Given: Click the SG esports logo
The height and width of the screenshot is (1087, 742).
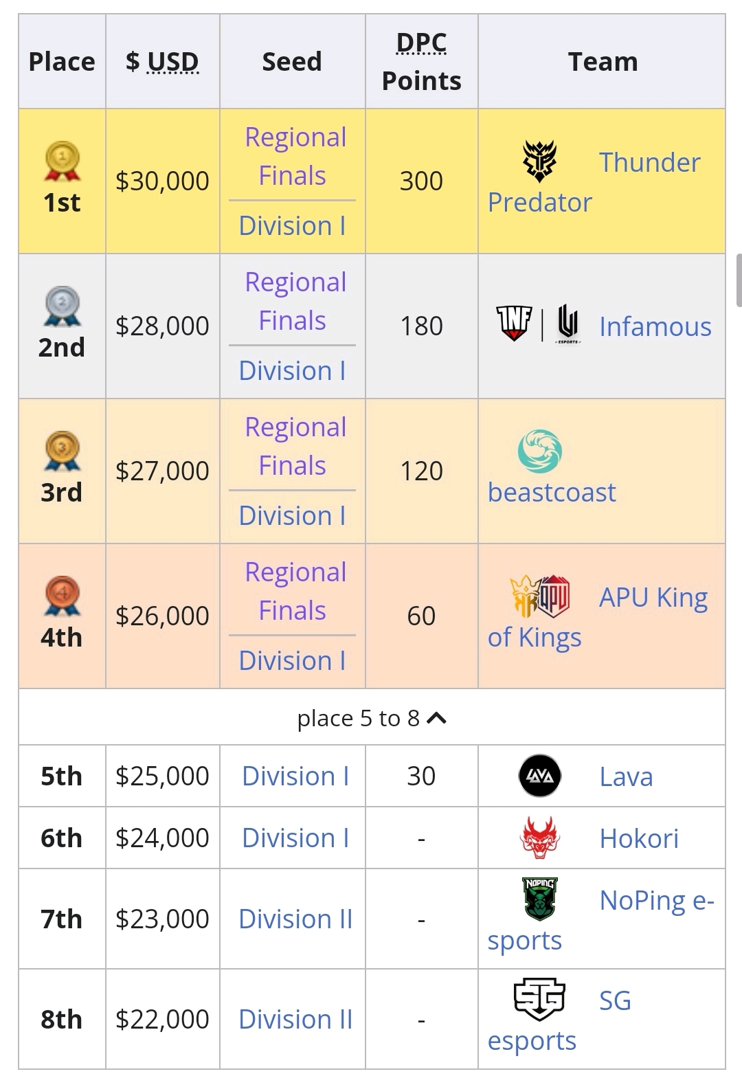Looking at the screenshot, I should 540,999.
